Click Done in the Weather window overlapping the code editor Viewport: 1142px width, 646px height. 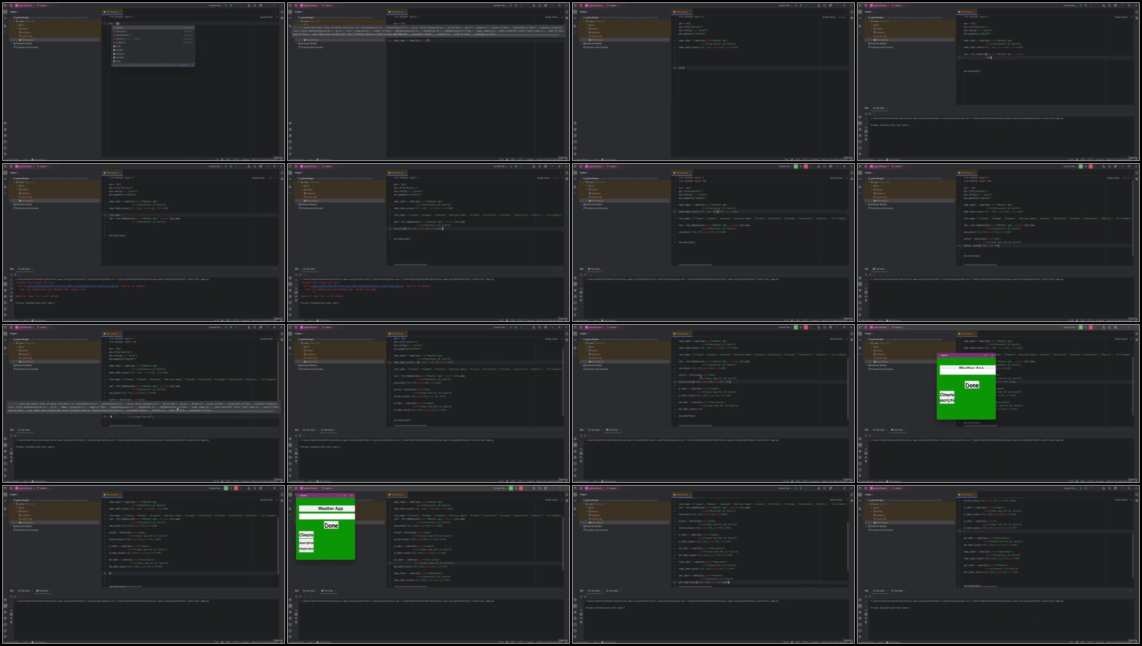coord(972,385)
